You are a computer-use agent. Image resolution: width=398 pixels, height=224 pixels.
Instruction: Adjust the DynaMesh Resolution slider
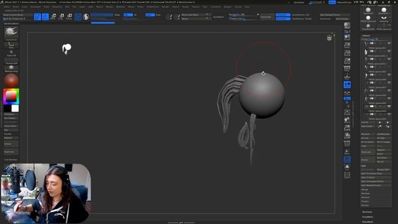tap(244, 14)
